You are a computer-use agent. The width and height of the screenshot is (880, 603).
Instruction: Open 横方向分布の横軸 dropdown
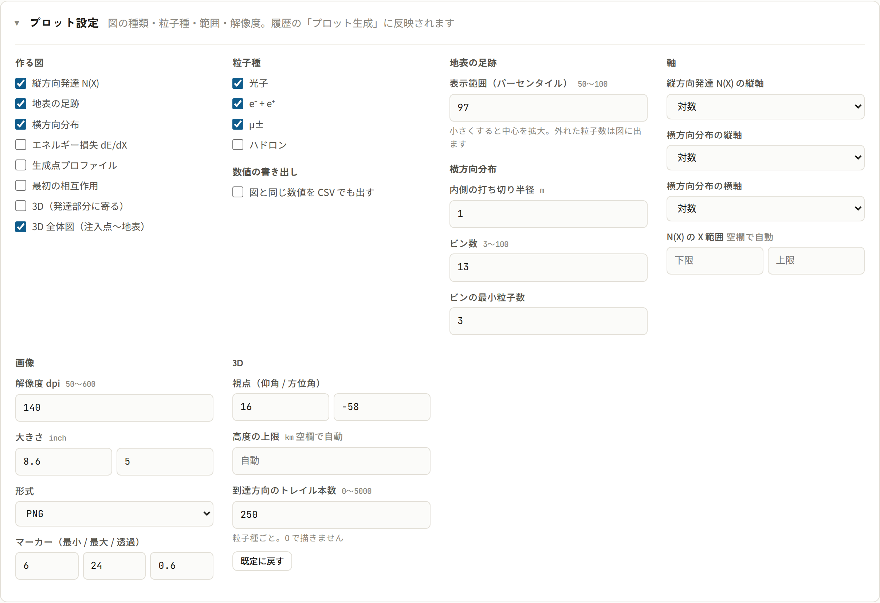pos(765,209)
